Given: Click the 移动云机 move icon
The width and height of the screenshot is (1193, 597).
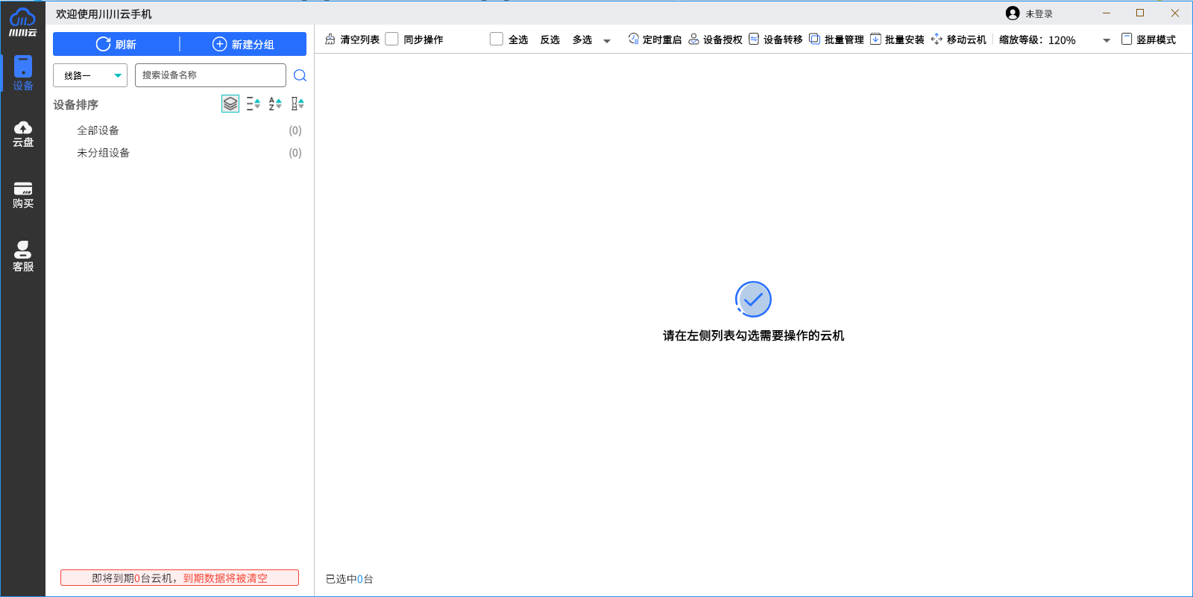Looking at the screenshot, I should (x=937, y=39).
